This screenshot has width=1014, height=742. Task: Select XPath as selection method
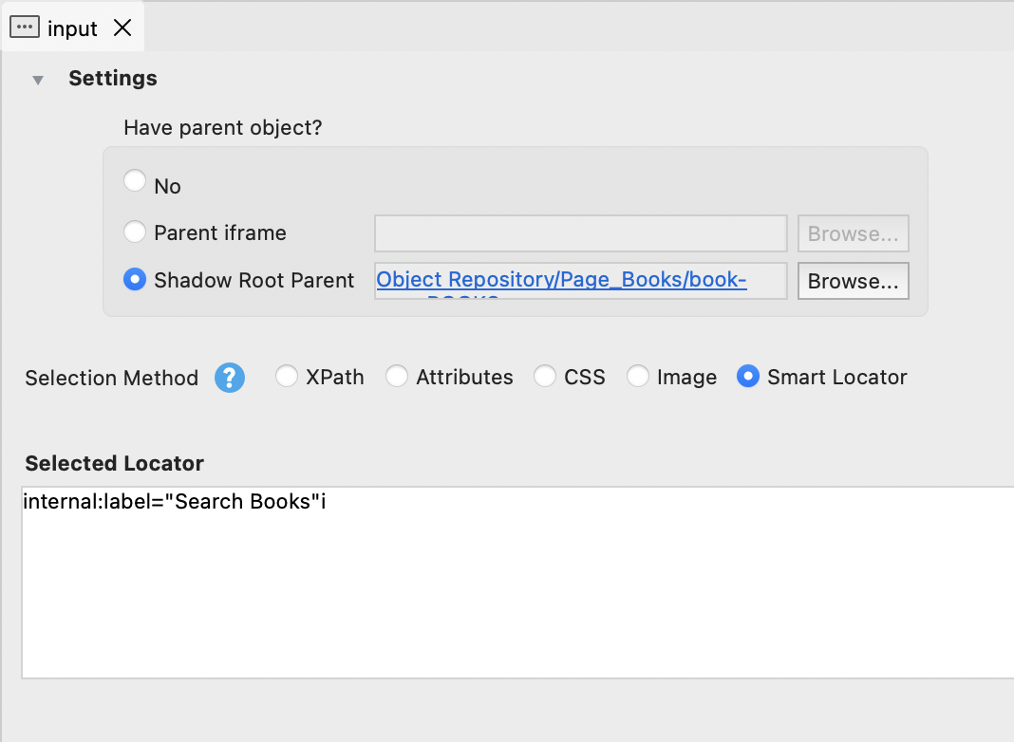coord(287,377)
